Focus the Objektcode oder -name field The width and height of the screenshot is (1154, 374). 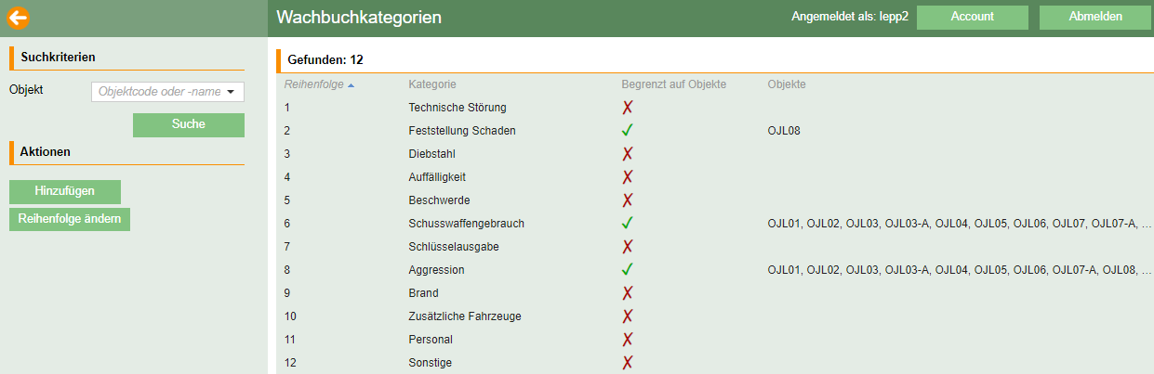(x=158, y=92)
